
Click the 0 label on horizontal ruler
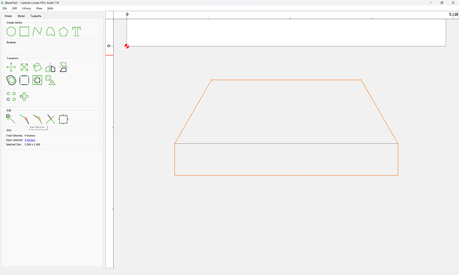[127, 15]
